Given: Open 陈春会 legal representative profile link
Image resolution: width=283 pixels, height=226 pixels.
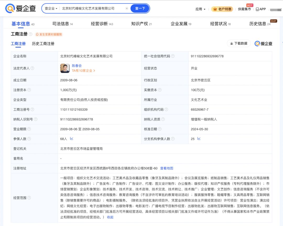Looking at the screenshot, I should [x=77, y=66].
